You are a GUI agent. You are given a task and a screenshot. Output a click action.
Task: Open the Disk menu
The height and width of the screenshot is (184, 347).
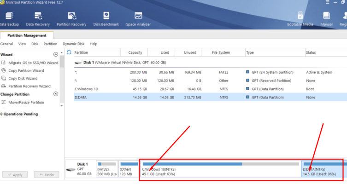click(x=35, y=44)
